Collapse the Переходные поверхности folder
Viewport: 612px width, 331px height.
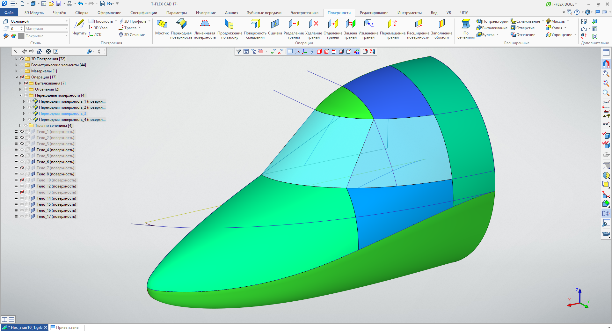click(x=20, y=95)
